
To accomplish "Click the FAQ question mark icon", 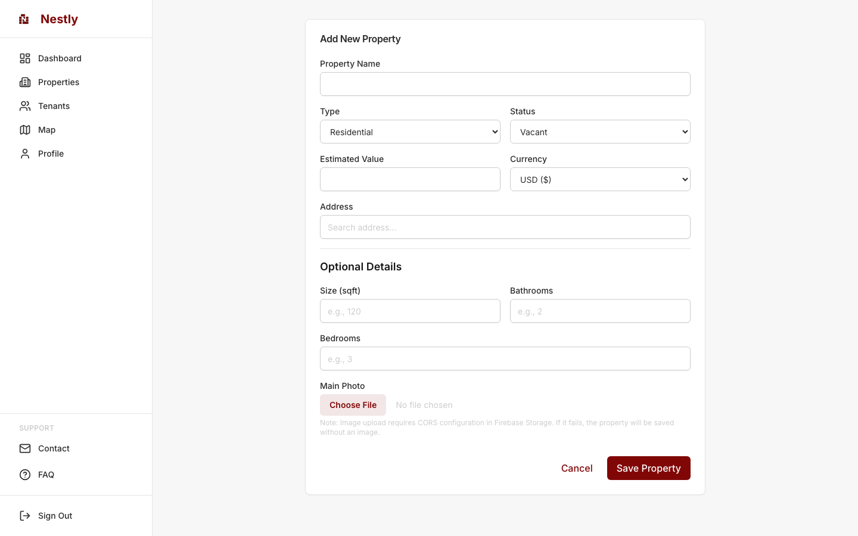I will tap(25, 475).
